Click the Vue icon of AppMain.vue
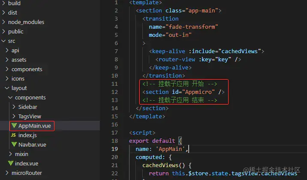The height and width of the screenshot is (180, 307). pos(14,126)
